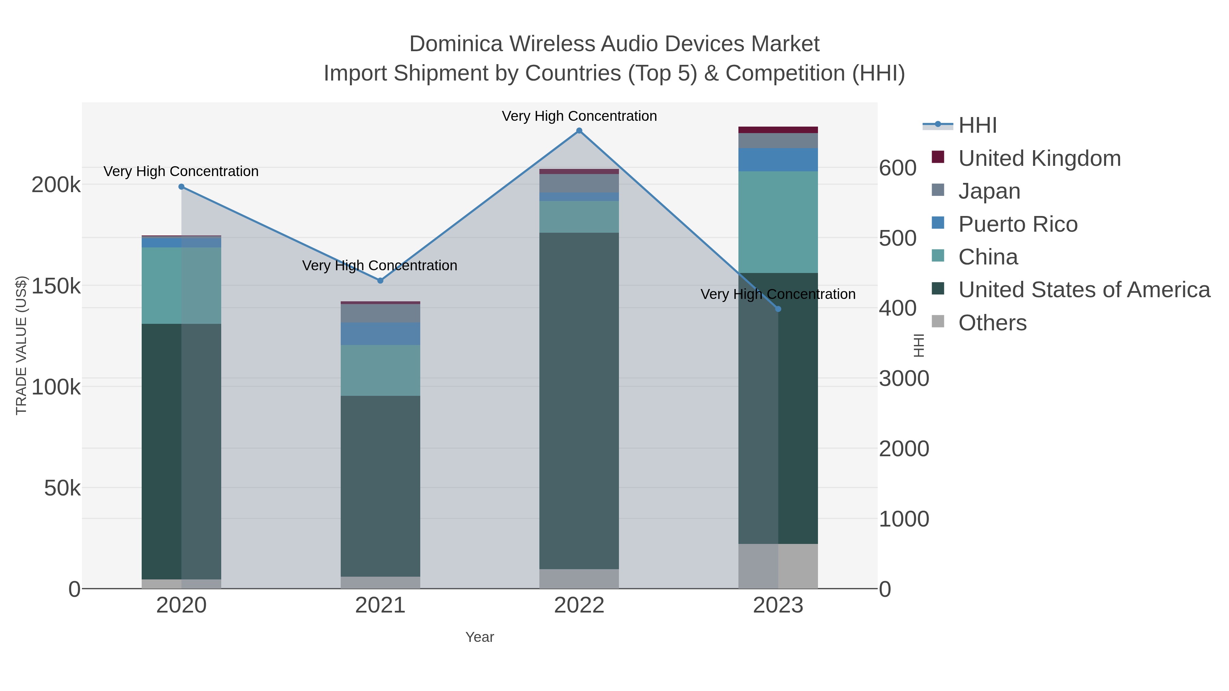Toggle United States of America legend entry
This screenshot has height=691, width=1229.
[x=1071, y=289]
